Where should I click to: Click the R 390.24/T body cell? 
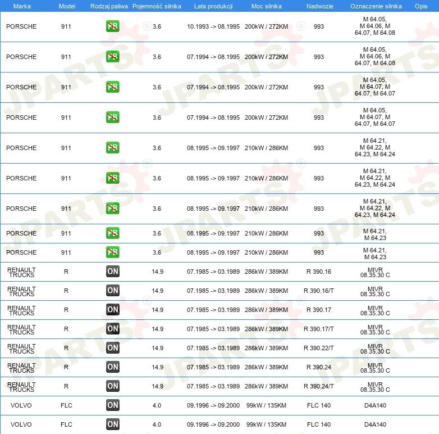319,386
